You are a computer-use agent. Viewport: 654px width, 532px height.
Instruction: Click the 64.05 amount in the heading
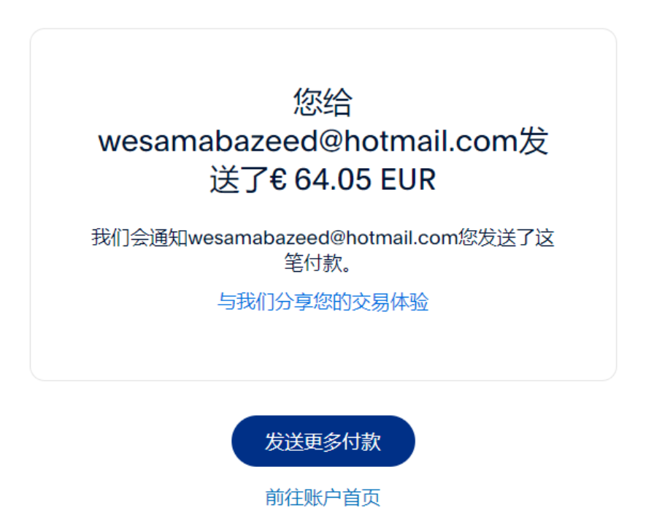point(333,180)
